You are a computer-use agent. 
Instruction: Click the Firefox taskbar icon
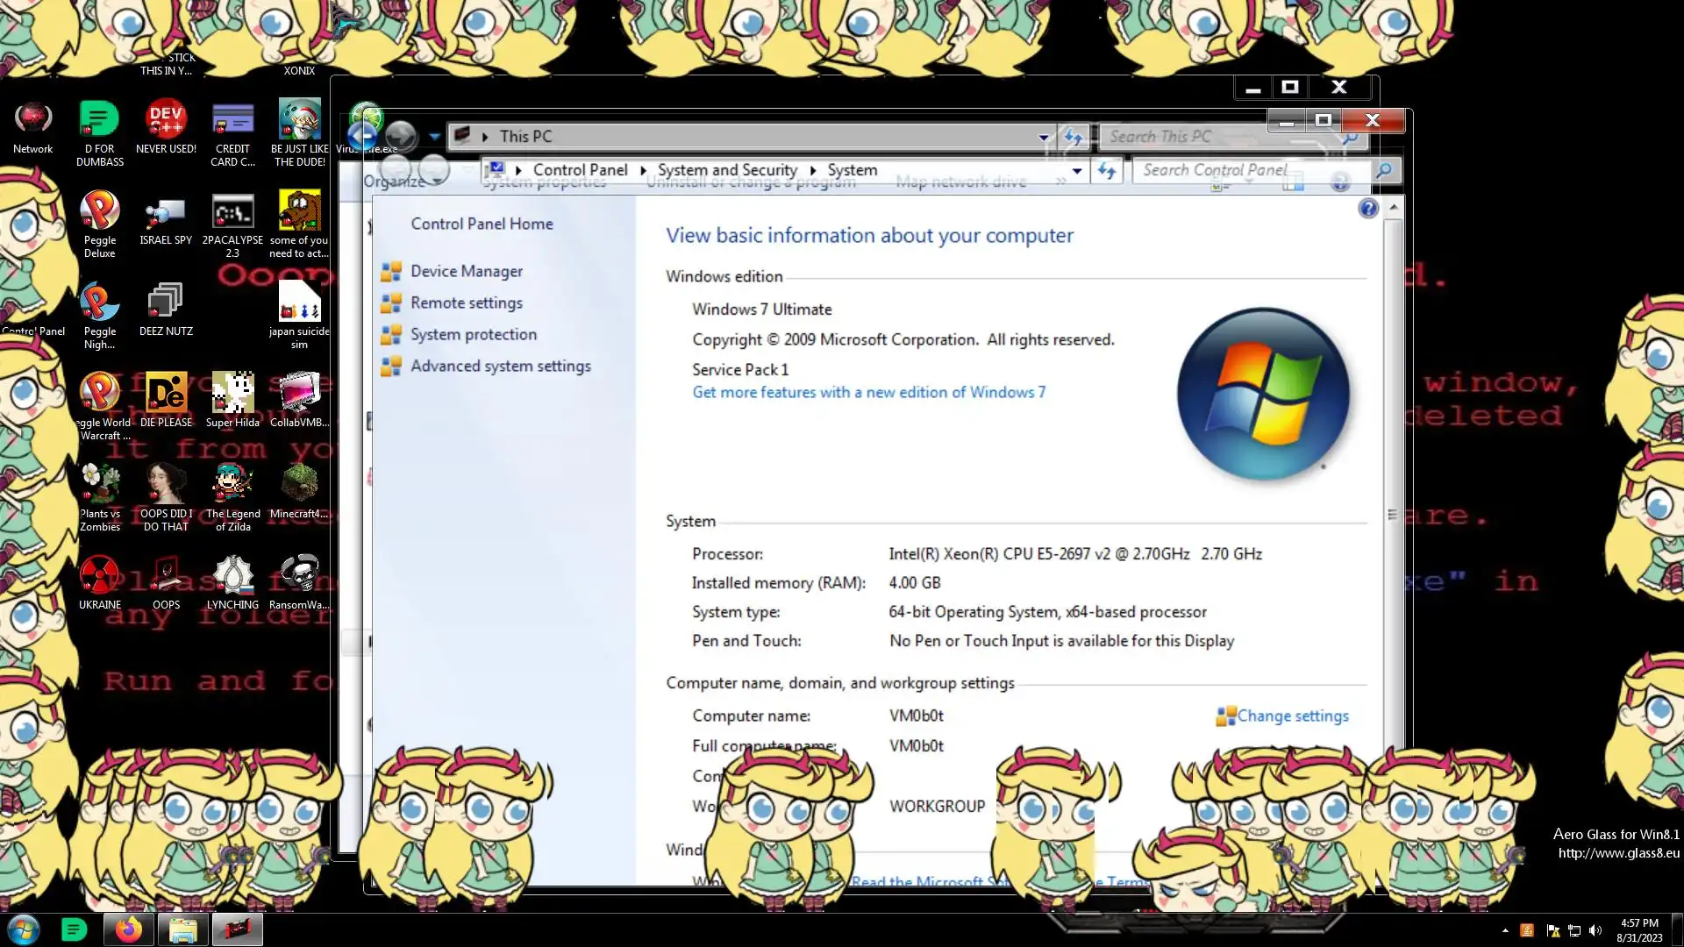[129, 929]
